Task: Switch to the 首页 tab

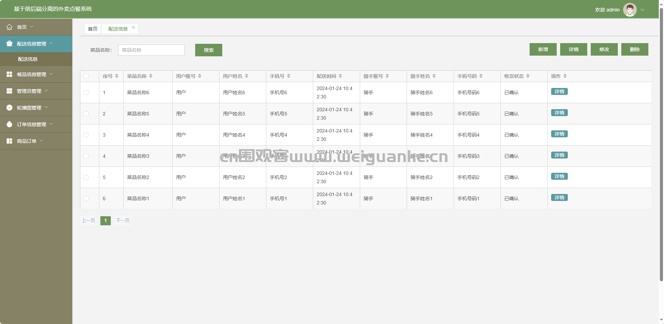Action: tap(93, 29)
